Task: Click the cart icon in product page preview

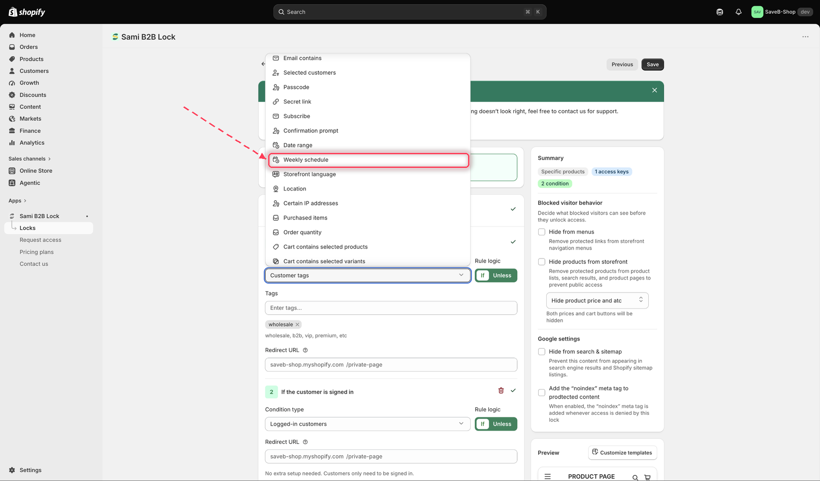Action: pyautogui.click(x=647, y=477)
